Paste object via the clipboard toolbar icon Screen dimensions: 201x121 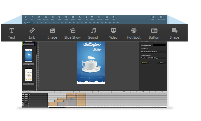tap(106, 22)
